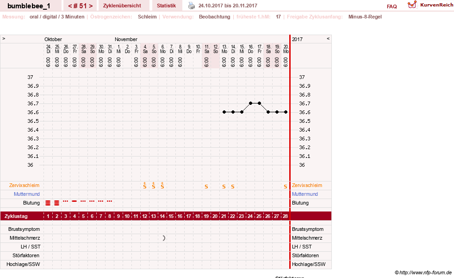The image size is (454, 278).
Task: Click the S mucus symbol on November 11
Action: pyautogui.click(x=206, y=187)
